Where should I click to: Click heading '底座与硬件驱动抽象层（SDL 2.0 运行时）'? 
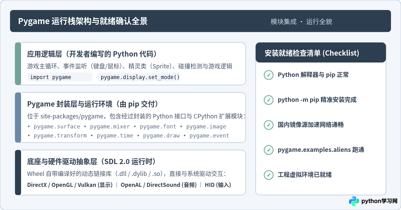[x=92, y=162]
